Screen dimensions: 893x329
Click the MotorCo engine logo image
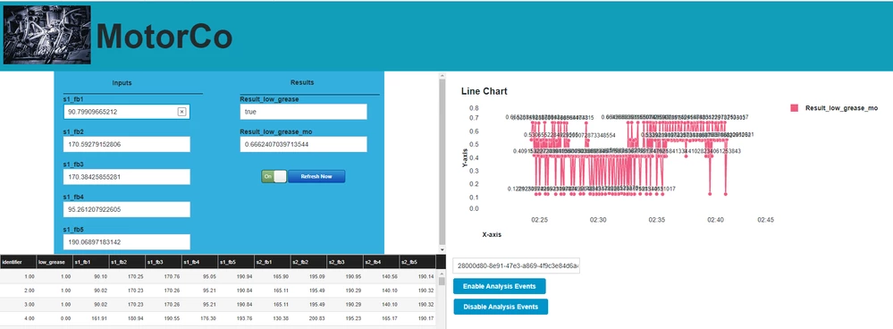point(47,35)
